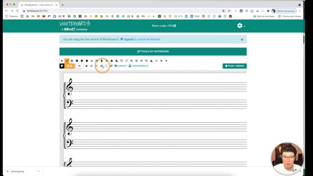Dismiss the free version notice banner
The height and width of the screenshot is (176, 313).
242,40
